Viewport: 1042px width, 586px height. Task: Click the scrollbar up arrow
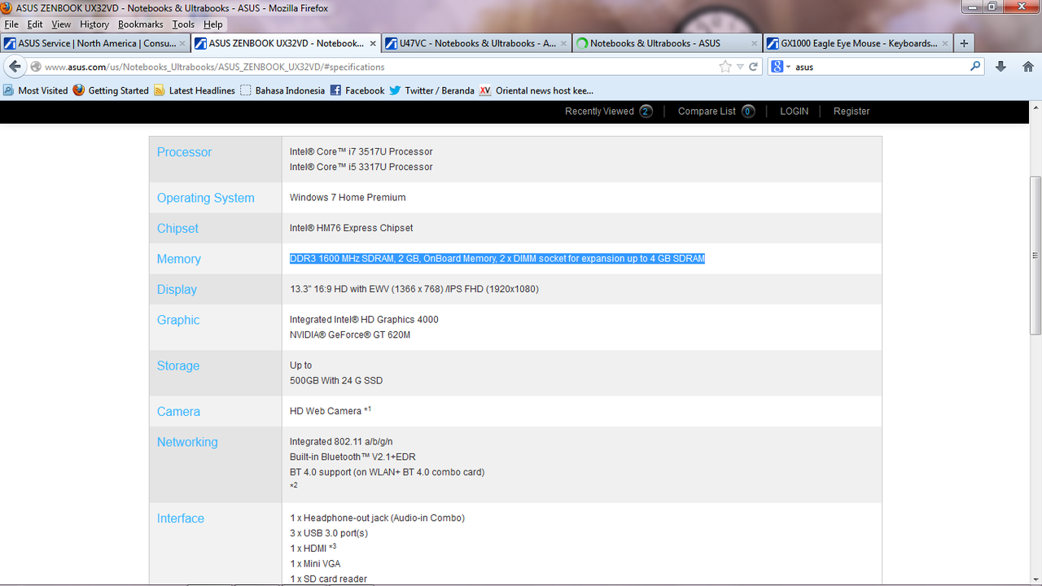(x=1035, y=107)
